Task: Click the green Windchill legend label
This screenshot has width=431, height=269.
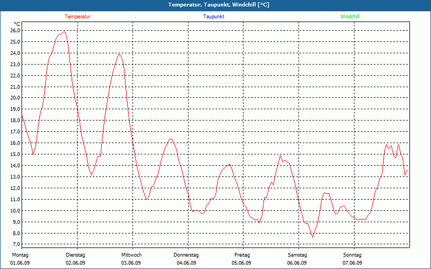Action: (x=350, y=17)
